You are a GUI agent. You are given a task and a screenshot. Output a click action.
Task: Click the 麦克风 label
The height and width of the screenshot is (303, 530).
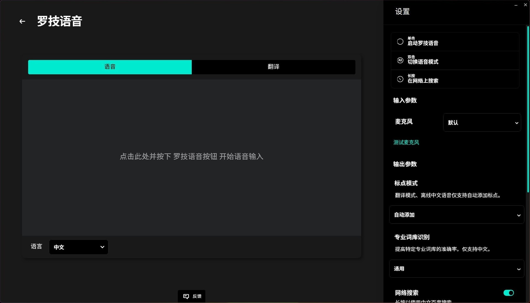pyautogui.click(x=404, y=122)
